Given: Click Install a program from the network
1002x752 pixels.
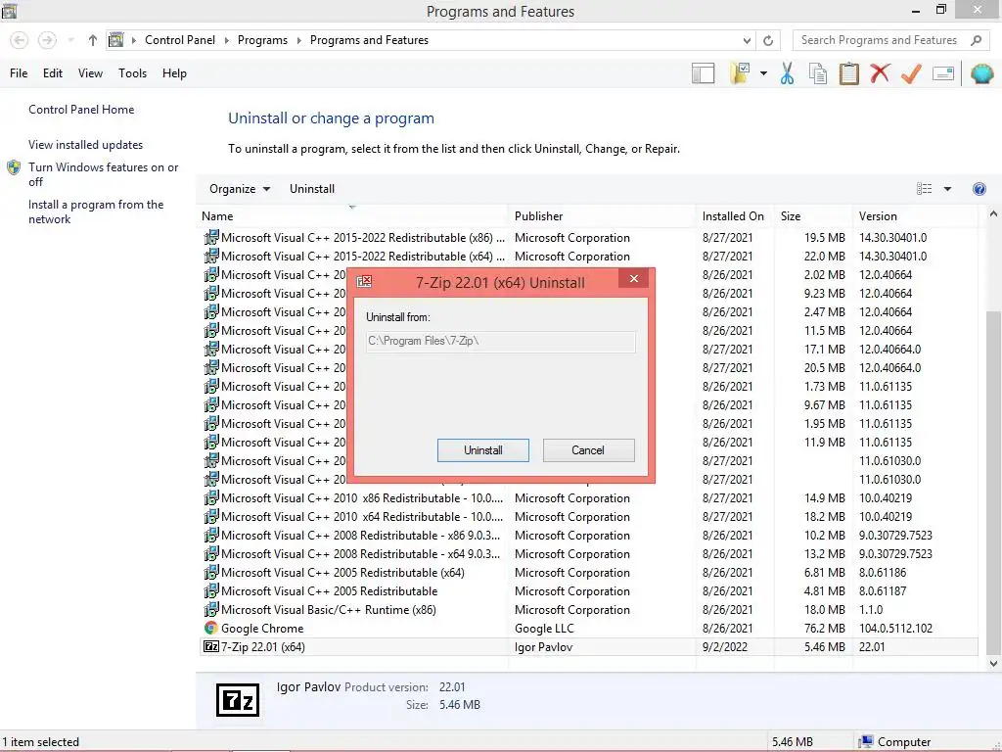Looking at the screenshot, I should [96, 211].
